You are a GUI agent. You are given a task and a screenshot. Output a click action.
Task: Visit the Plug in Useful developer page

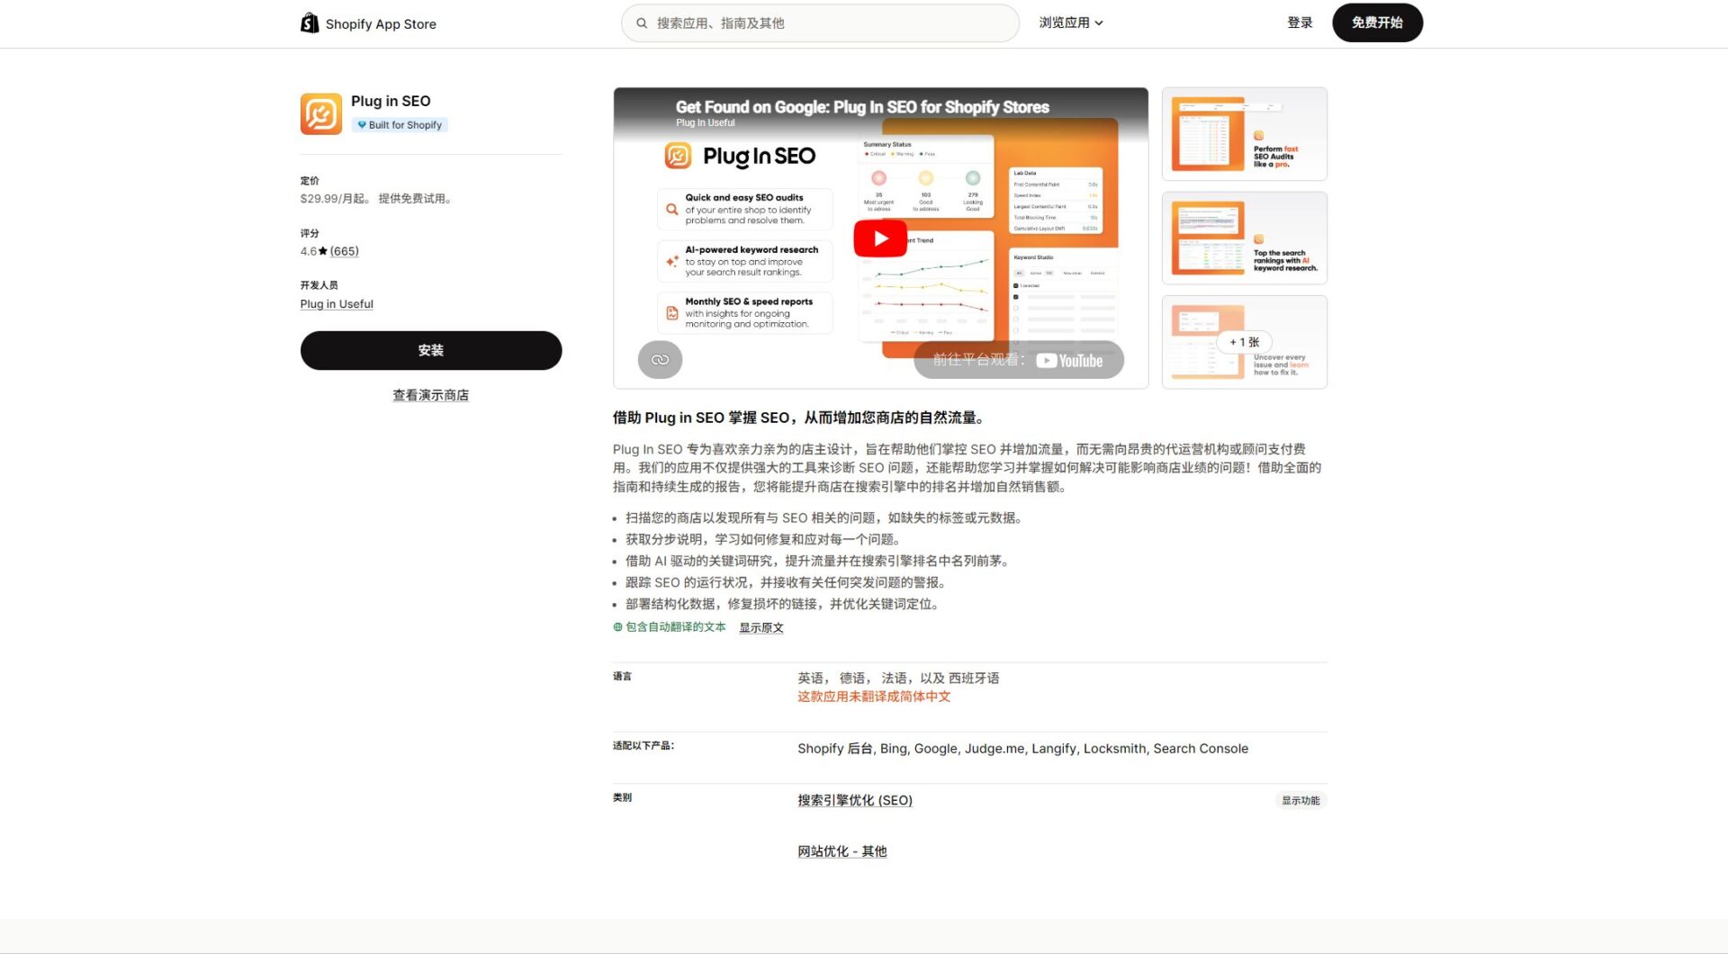click(x=337, y=303)
